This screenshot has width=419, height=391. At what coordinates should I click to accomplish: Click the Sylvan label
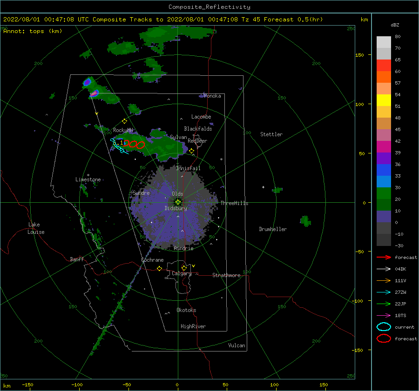[178, 137]
